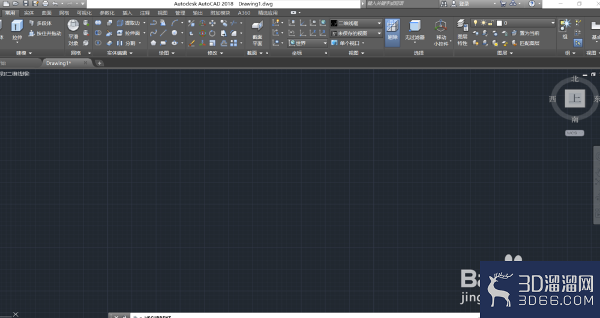
Task: Switch to the 实体 ribbon tab
Action: click(29, 13)
